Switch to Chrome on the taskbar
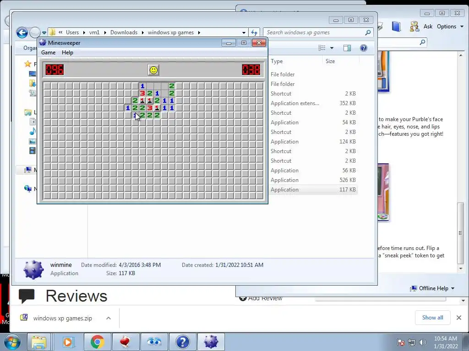The width and height of the screenshot is (469, 351). [97, 342]
